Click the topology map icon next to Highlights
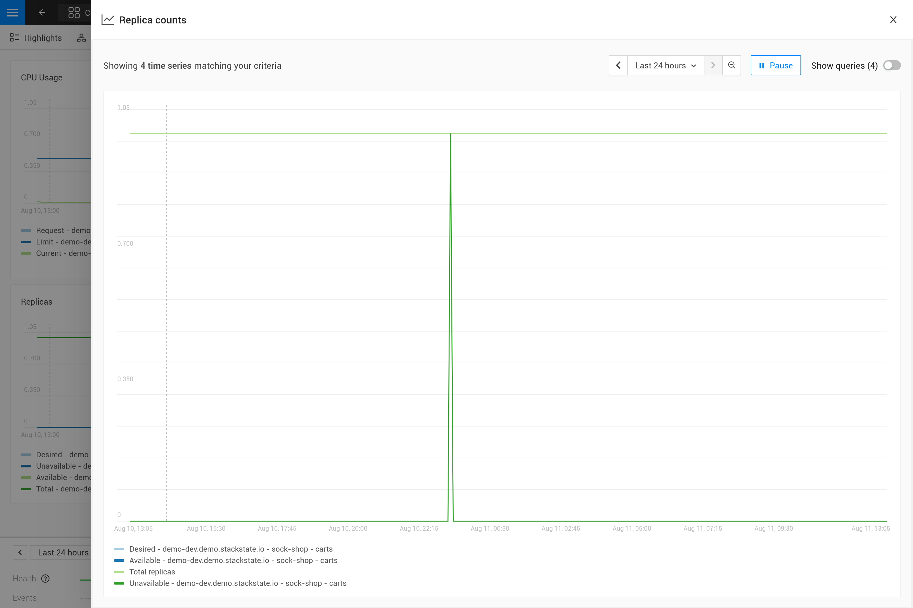Image resolution: width=913 pixels, height=608 pixels. (x=81, y=38)
